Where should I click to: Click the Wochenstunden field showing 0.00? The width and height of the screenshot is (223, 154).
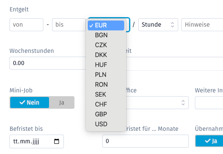click(x=48, y=63)
